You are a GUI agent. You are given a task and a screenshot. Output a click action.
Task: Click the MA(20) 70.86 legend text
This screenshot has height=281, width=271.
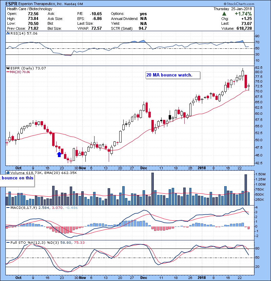(x=20, y=72)
